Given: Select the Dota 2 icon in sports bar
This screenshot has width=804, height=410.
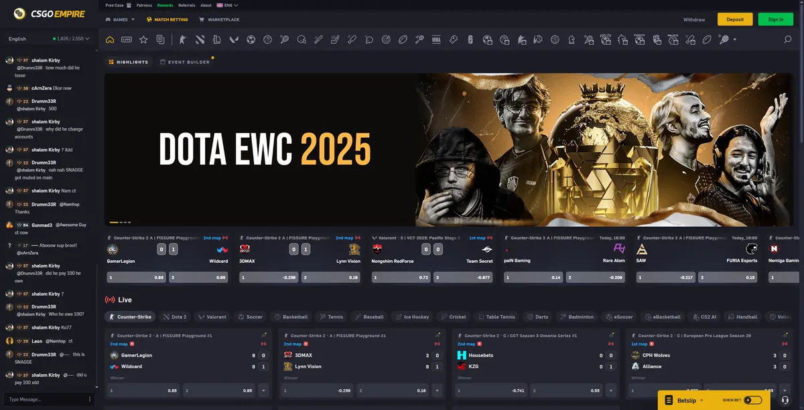Looking at the screenshot, I should click(x=200, y=39).
